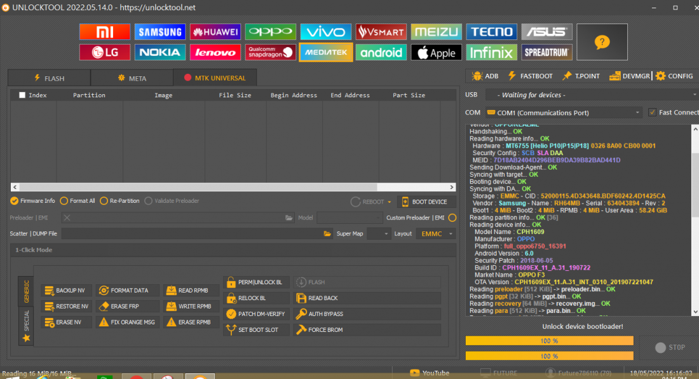Click the FIX ORANGE MSG button
Image resolution: width=699 pixels, height=379 pixels.
pos(128,322)
